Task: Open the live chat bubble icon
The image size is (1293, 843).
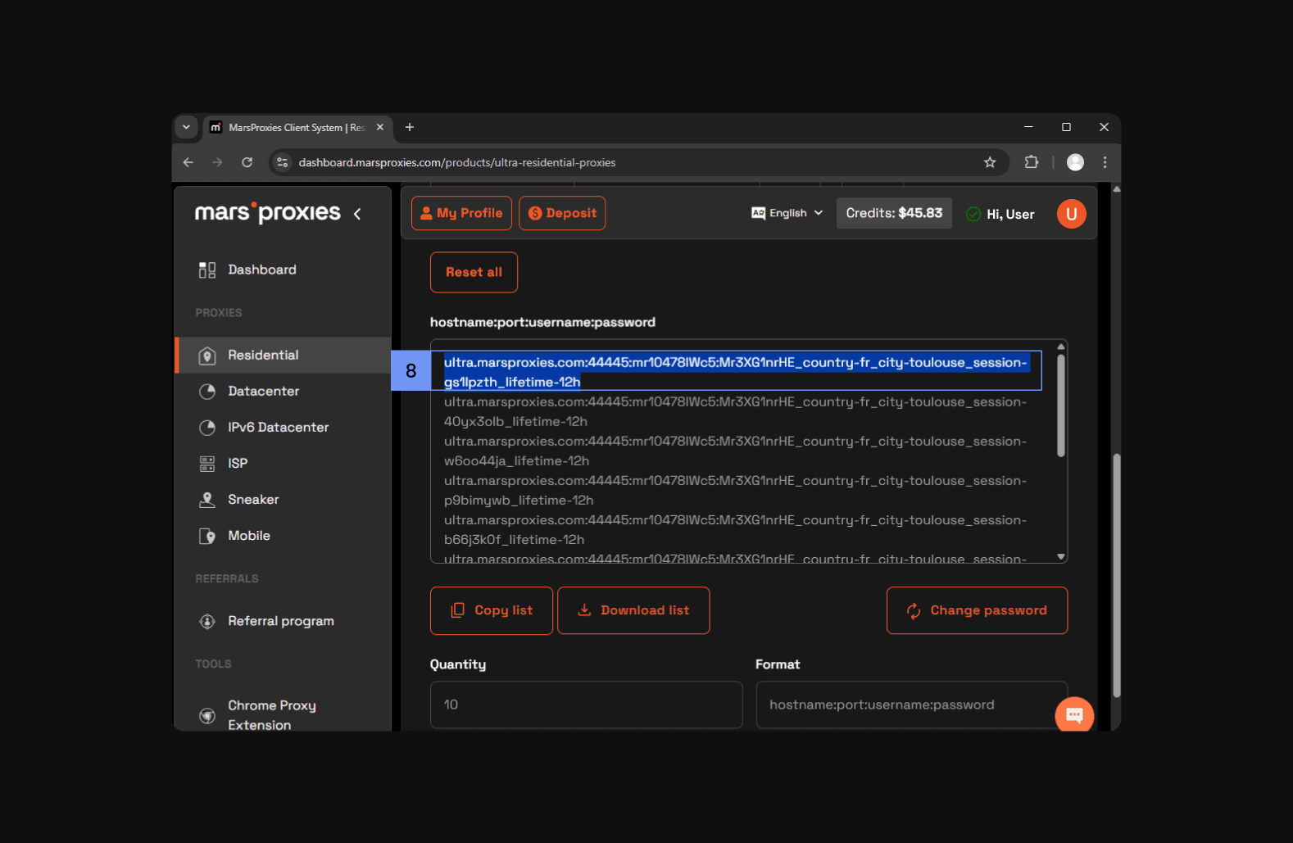Action: coord(1074,715)
